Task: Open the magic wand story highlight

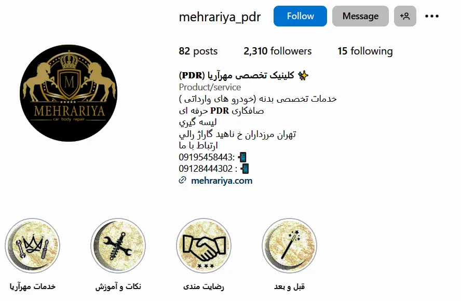Action: [x=289, y=246]
